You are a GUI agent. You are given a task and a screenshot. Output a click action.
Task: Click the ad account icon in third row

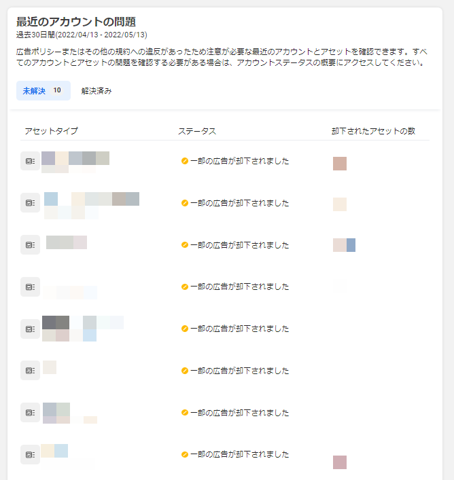(x=30, y=245)
